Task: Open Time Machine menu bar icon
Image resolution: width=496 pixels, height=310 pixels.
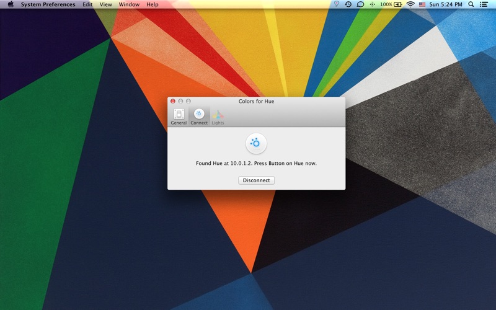Action: click(x=348, y=4)
